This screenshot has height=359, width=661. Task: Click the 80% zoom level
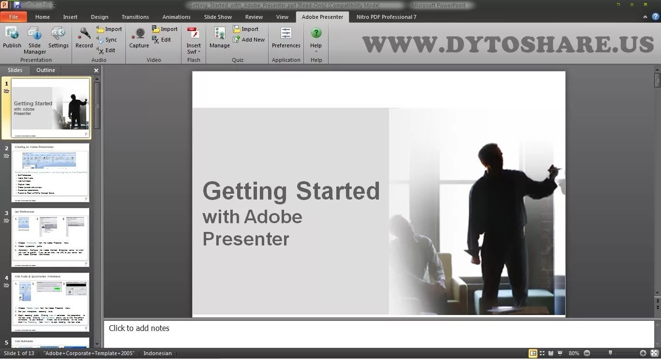pos(574,353)
